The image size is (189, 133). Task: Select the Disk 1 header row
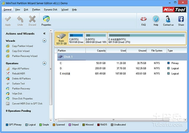[122, 57]
